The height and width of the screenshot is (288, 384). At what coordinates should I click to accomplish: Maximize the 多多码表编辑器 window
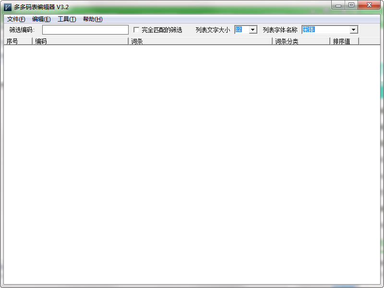pyautogui.click(x=351, y=5)
